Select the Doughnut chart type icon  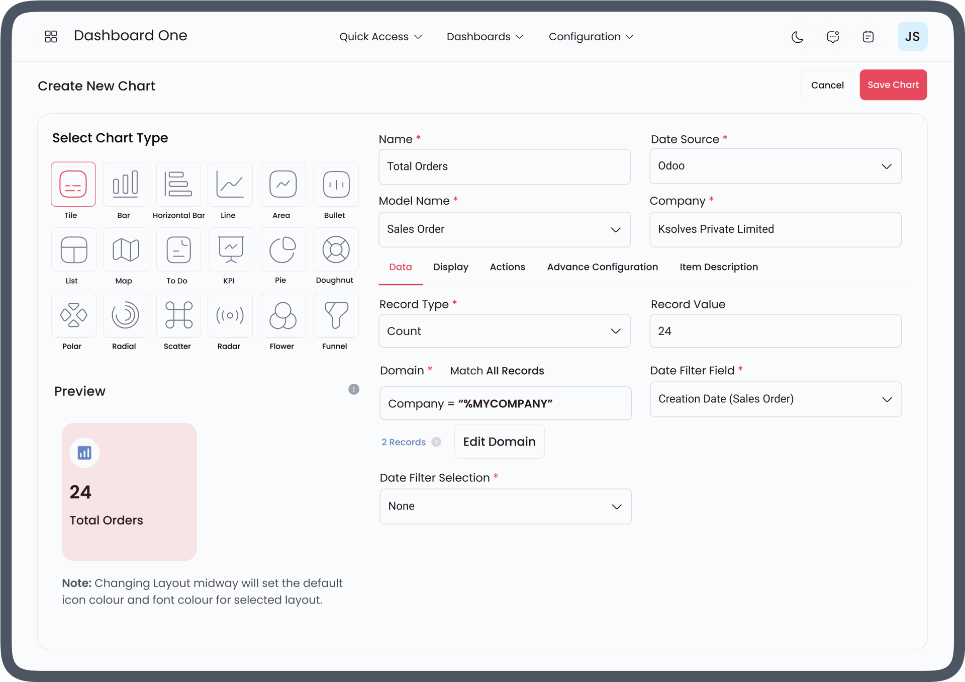(x=336, y=250)
